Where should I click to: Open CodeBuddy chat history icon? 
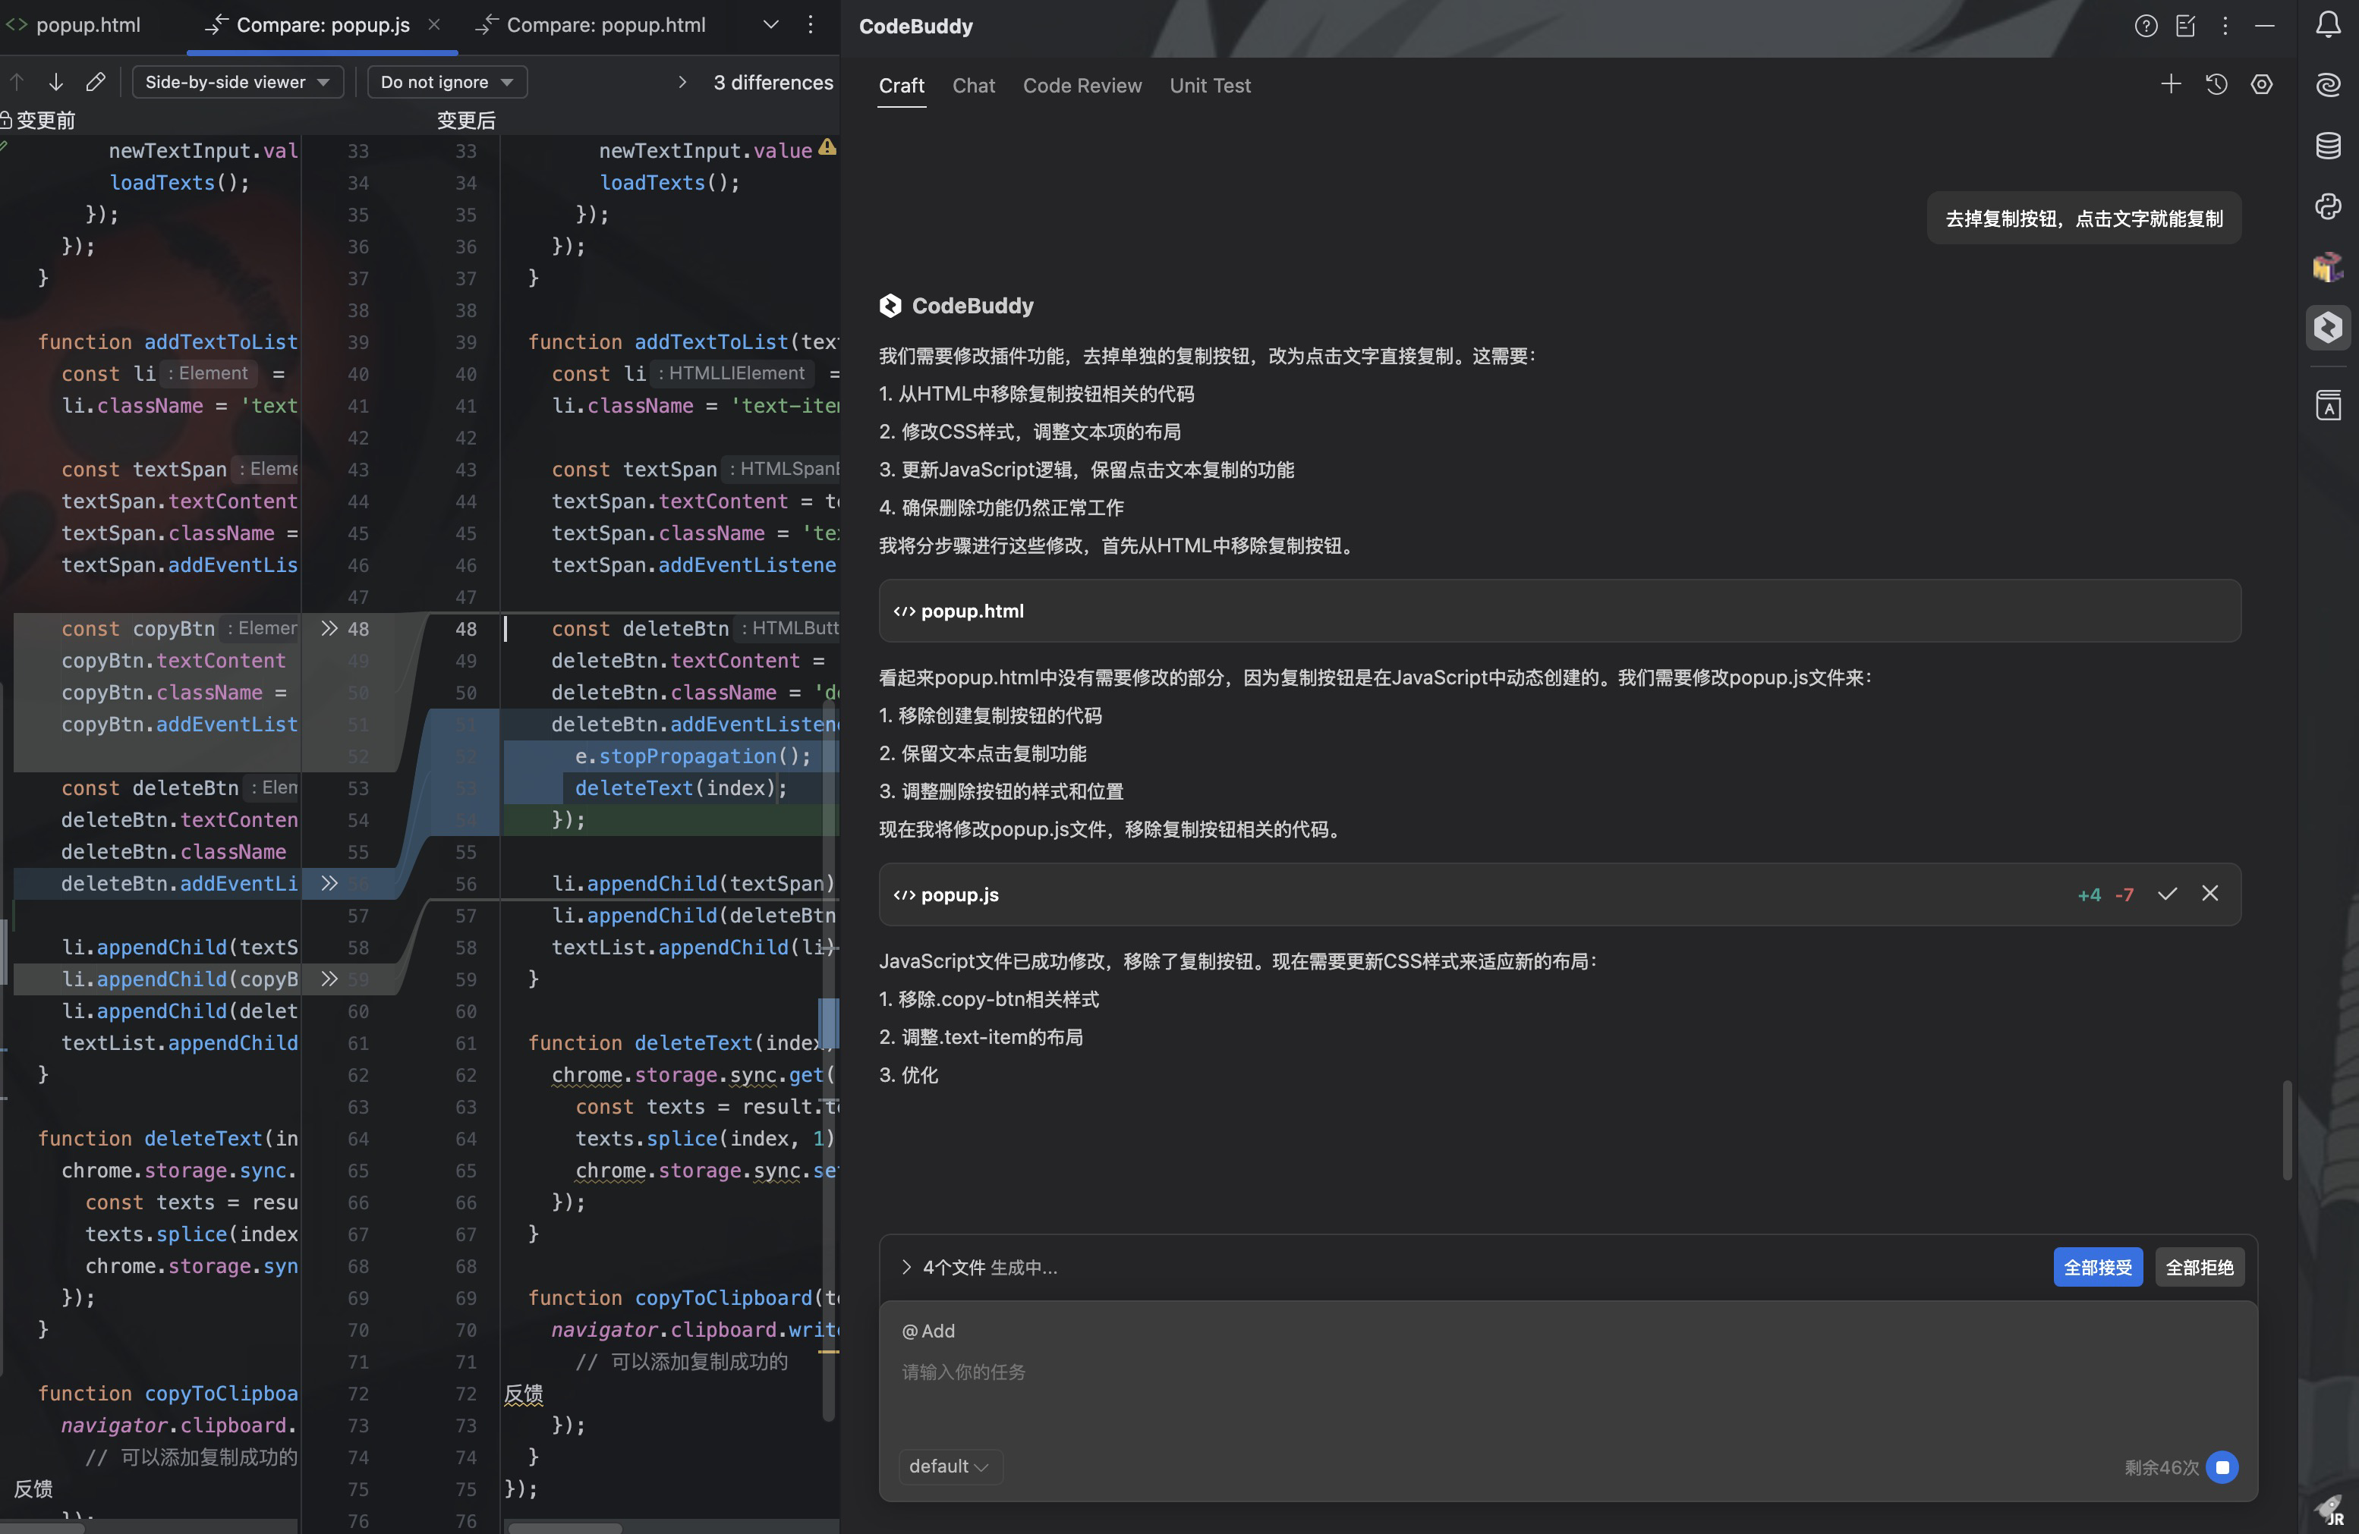2216,85
